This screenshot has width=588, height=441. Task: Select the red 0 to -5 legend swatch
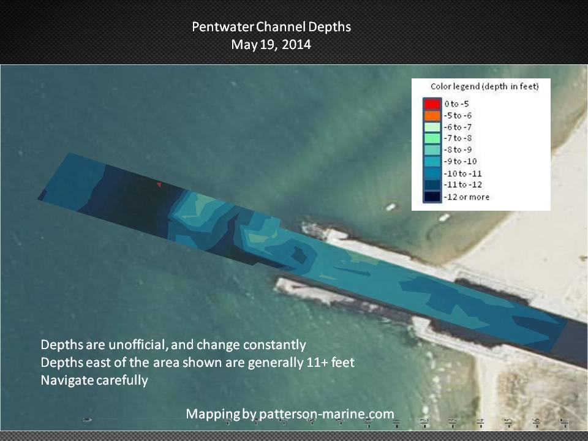(x=431, y=104)
